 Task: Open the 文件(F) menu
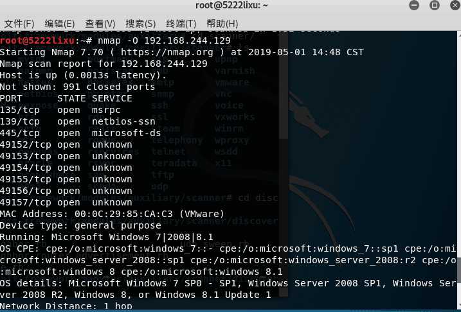(19, 24)
